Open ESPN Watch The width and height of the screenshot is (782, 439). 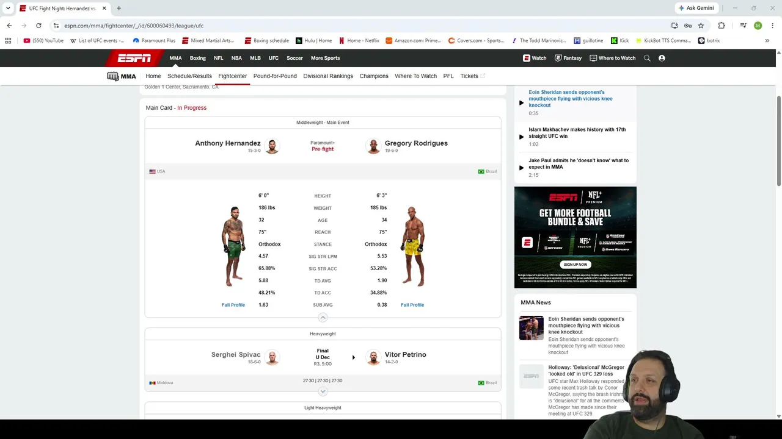pos(535,58)
